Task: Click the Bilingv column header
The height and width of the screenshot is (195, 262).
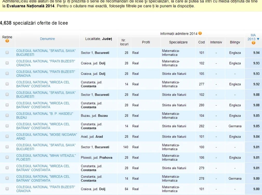Action: coord(235,42)
